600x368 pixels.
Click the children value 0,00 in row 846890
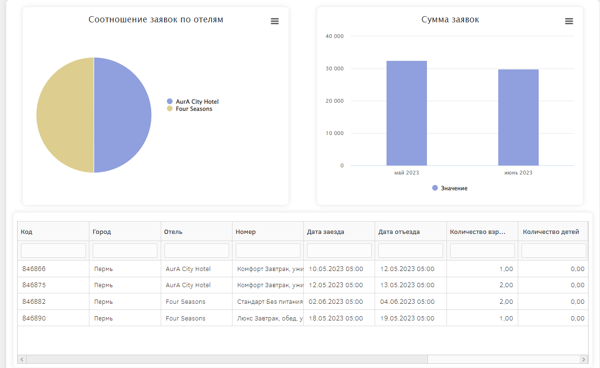[x=553, y=318]
